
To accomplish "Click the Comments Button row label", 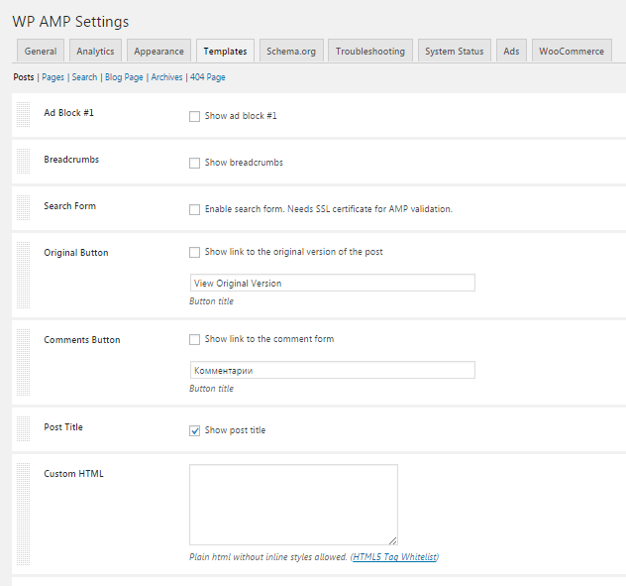I will 82,340.
